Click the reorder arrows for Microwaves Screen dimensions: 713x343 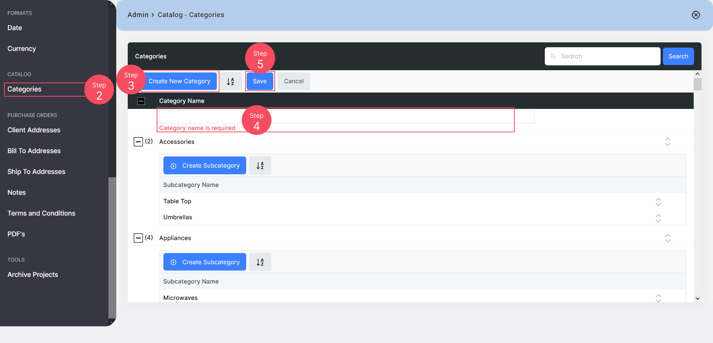coord(658,298)
